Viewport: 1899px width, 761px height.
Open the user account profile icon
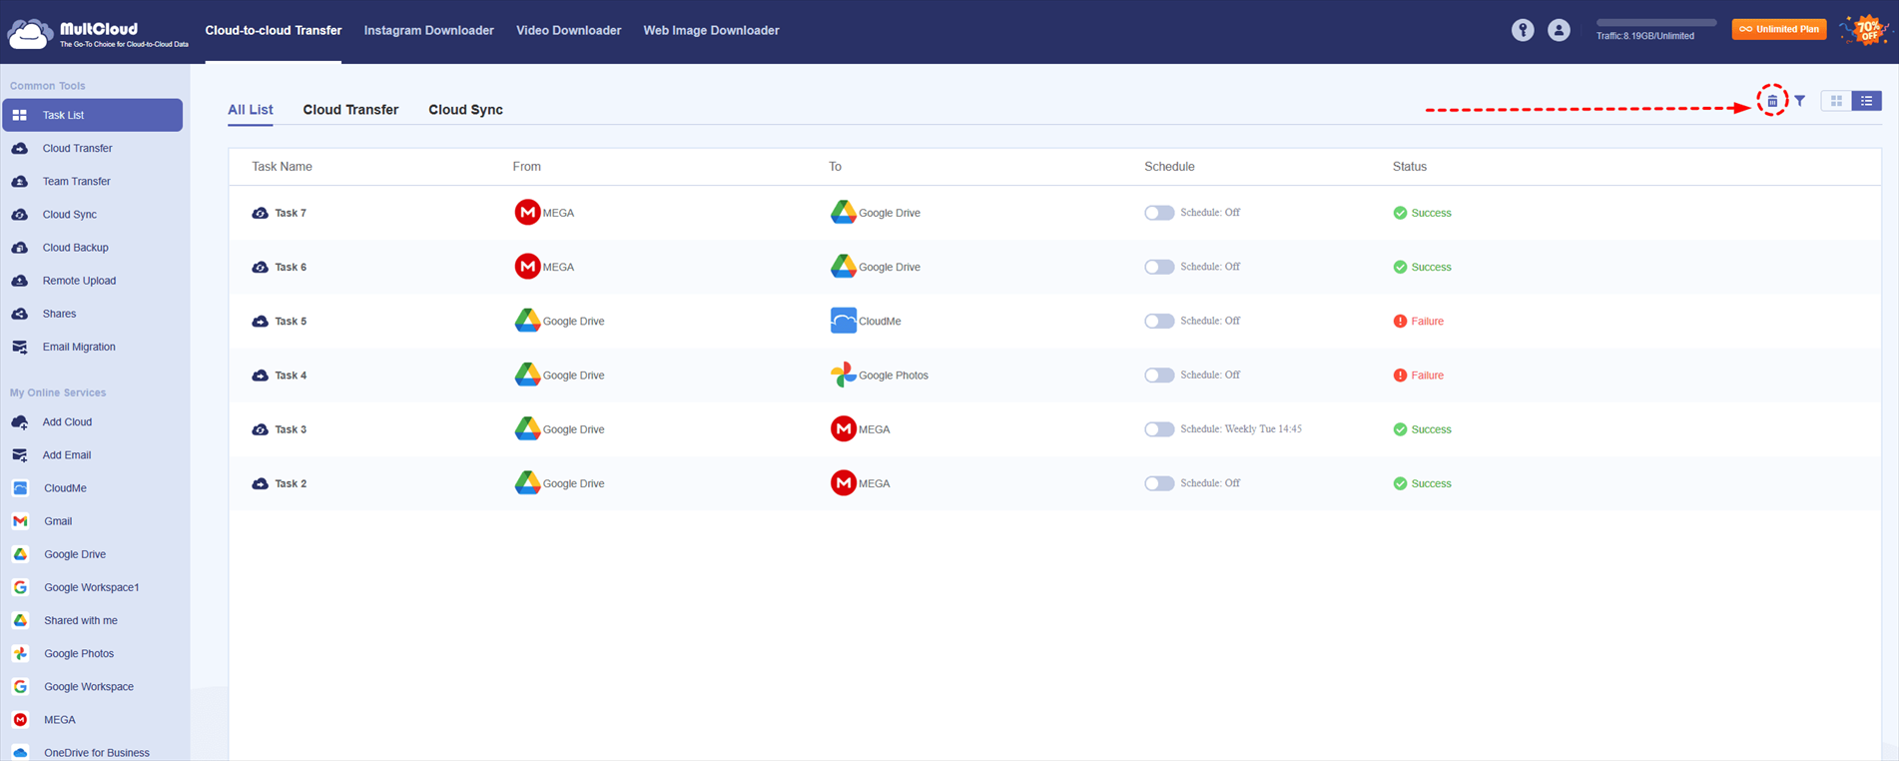(x=1559, y=30)
